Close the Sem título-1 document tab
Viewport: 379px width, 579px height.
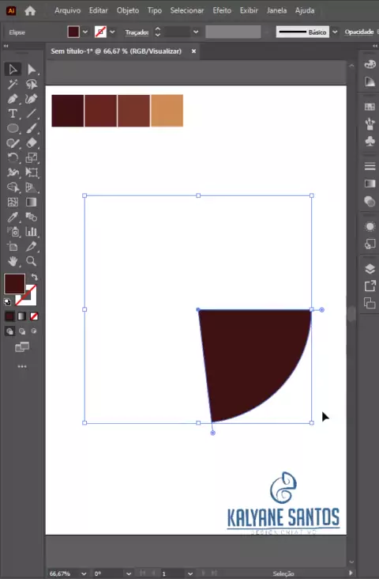pyautogui.click(x=193, y=51)
